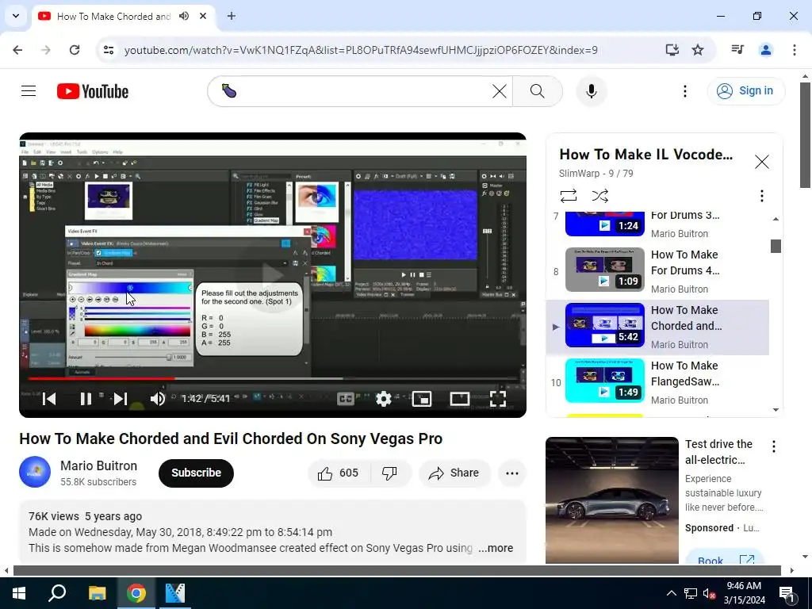Toggle closed captions on the video

[346, 398]
